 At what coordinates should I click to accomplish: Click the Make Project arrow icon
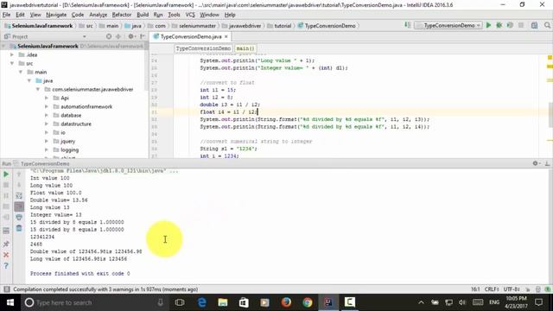[x=407, y=25]
